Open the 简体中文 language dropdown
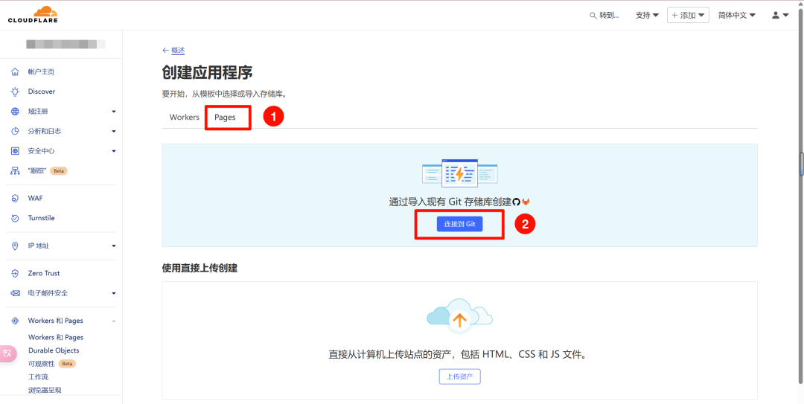 [737, 16]
